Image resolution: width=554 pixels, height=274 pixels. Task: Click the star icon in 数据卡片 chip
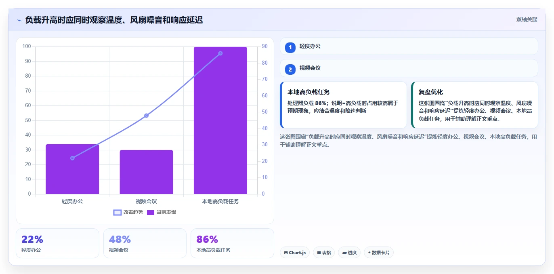pos(369,253)
